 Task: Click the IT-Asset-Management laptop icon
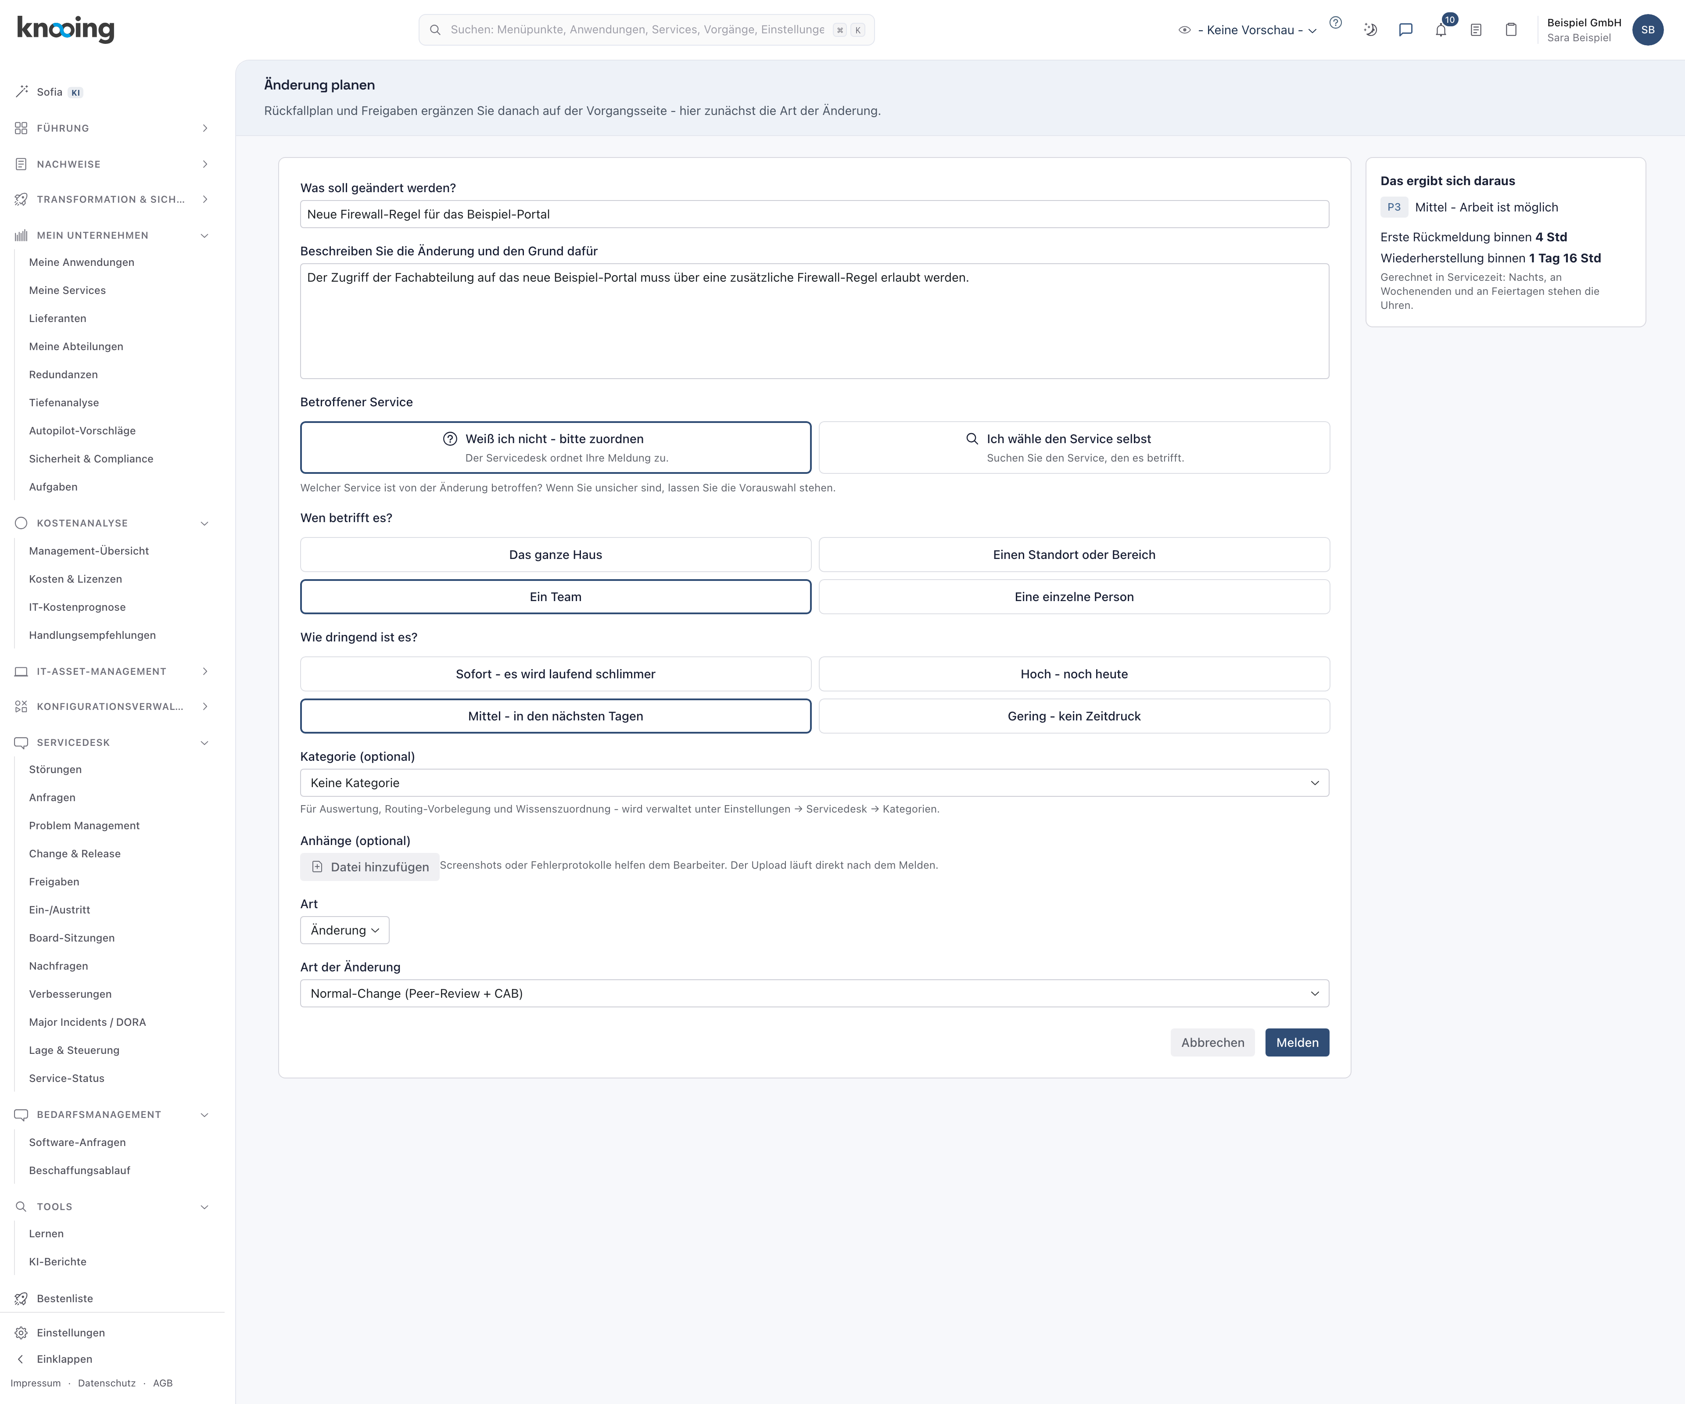tap(22, 672)
